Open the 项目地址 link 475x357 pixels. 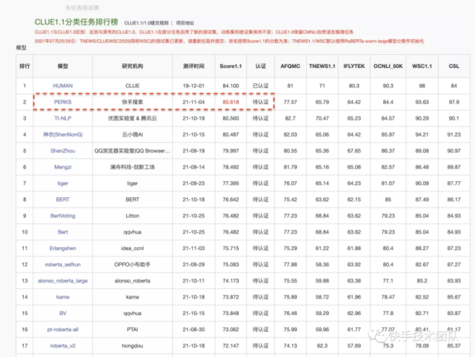pyautogui.click(x=185, y=23)
